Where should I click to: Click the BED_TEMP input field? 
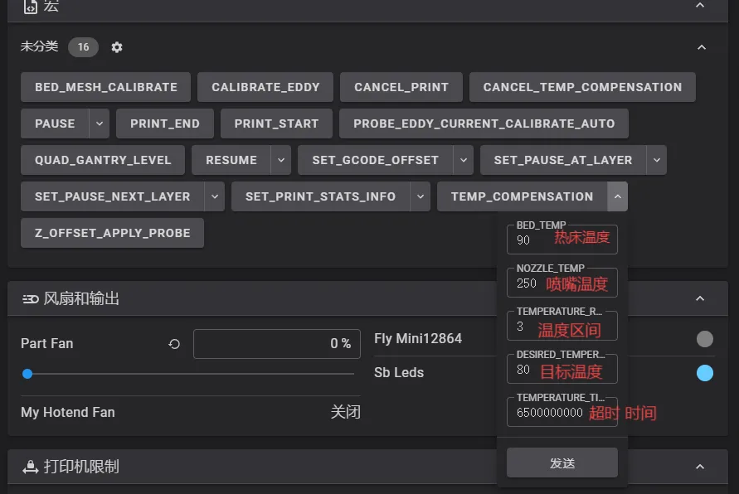pos(562,240)
